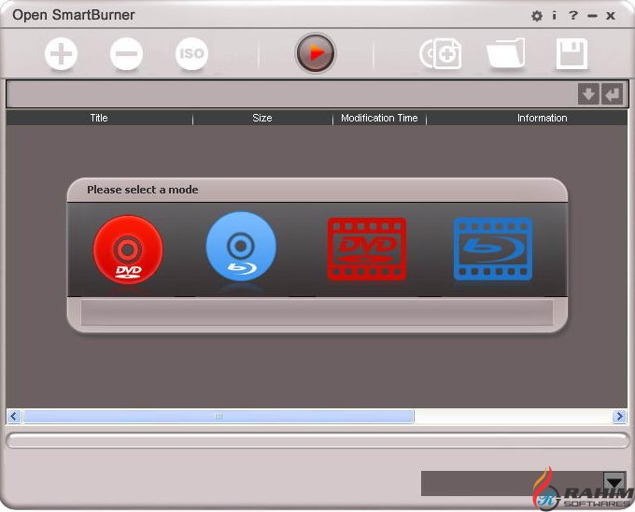635x512 pixels.
Task: Click the horizontal scrollbar left arrow
Action: tap(14, 416)
